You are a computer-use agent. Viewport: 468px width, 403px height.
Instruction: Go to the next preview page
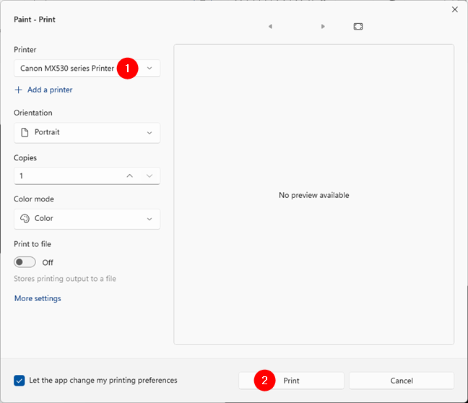[x=323, y=27]
